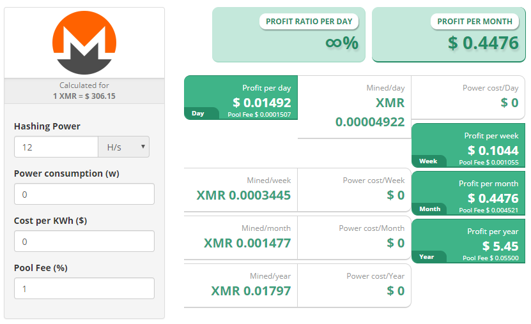Click the yearly Pool Fee $ 0.05500 text
Image resolution: width=531 pixels, height=324 pixels.
point(491,258)
